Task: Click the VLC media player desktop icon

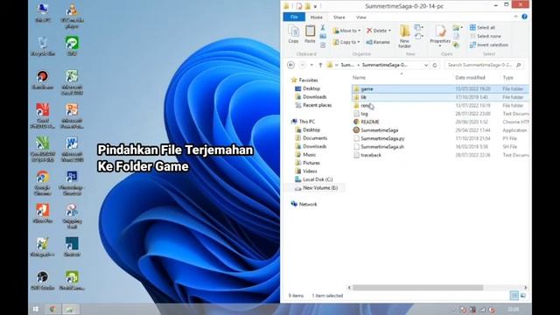Action: pyautogui.click(x=72, y=16)
